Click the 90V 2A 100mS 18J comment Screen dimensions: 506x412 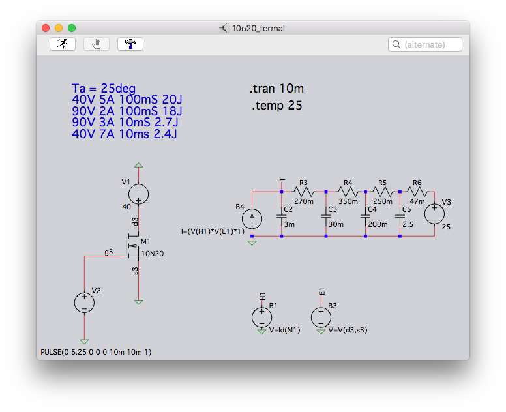click(127, 111)
